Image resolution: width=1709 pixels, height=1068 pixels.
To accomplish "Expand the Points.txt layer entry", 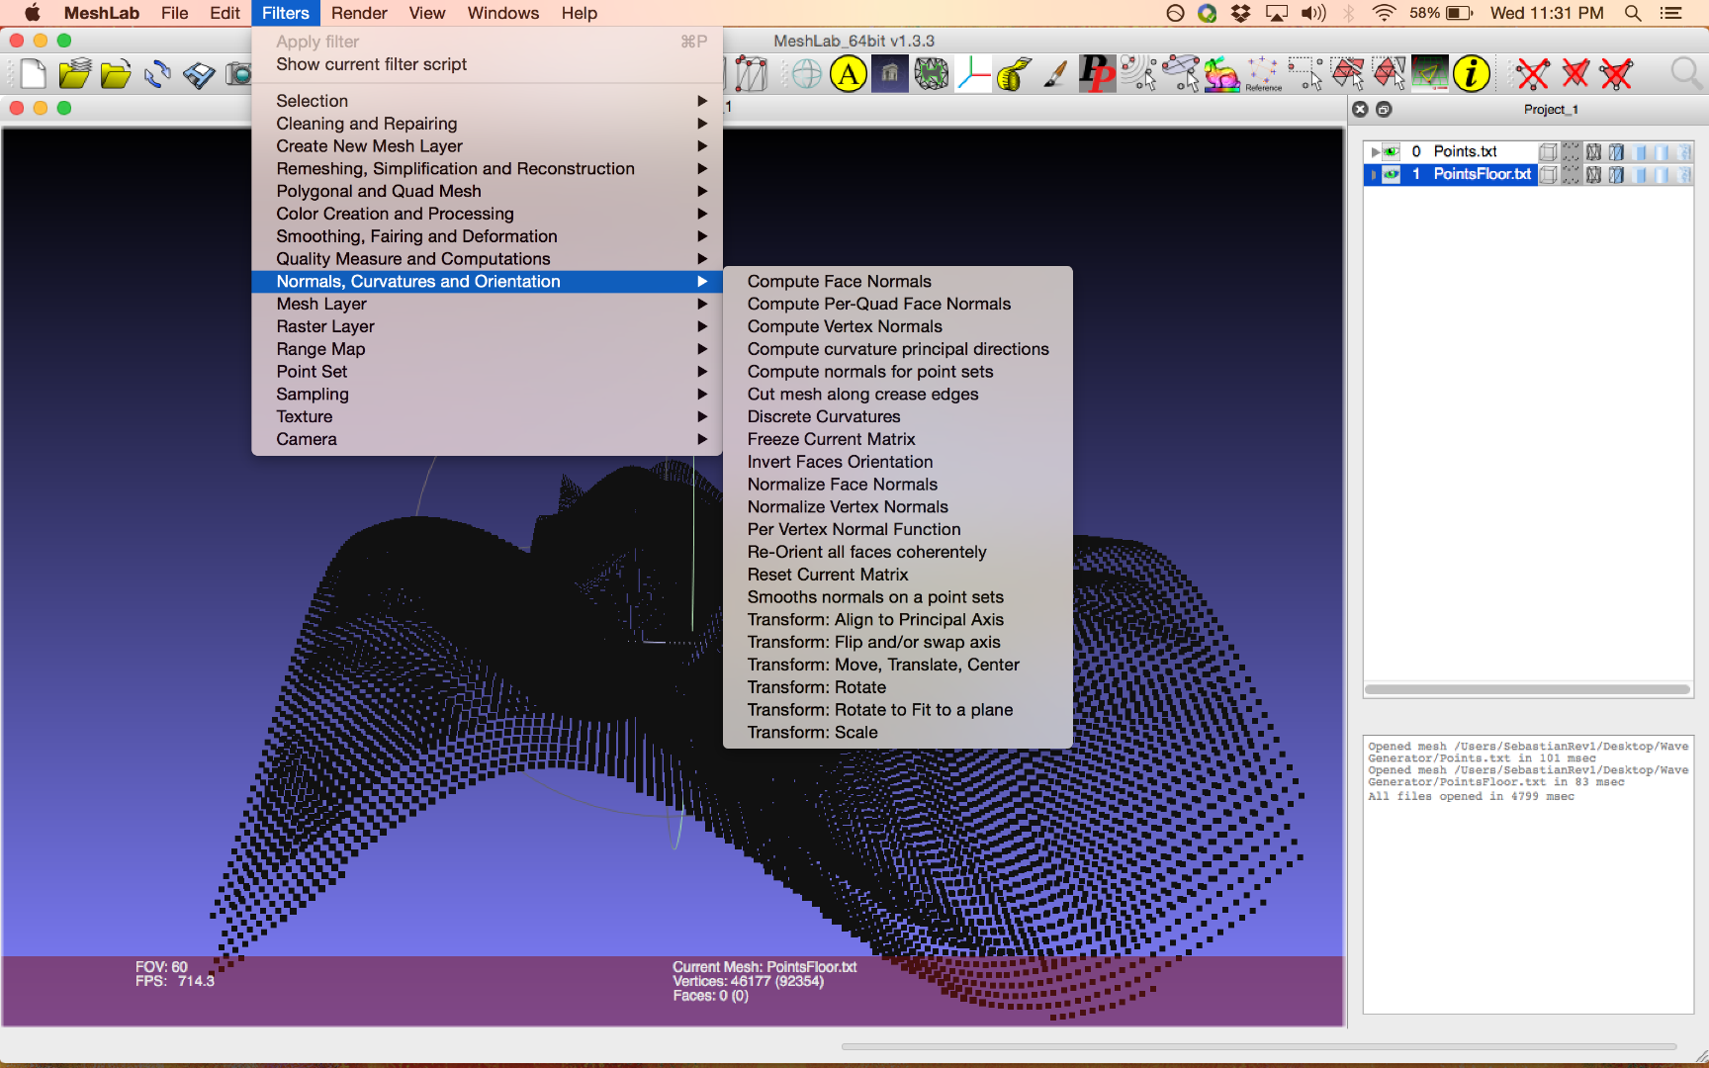I will pyautogui.click(x=1376, y=151).
